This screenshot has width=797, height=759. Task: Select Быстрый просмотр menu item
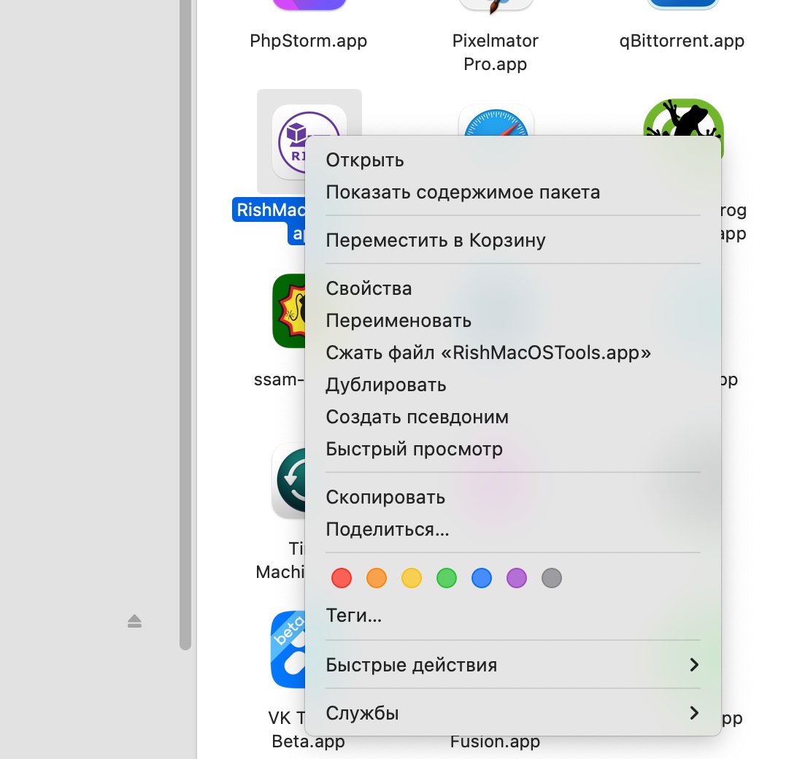414,449
